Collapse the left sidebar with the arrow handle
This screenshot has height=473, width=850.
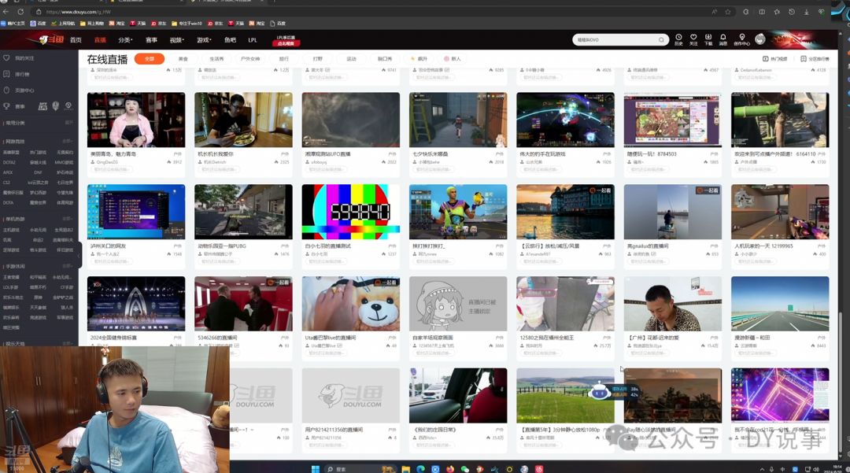pyautogui.click(x=79, y=255)
